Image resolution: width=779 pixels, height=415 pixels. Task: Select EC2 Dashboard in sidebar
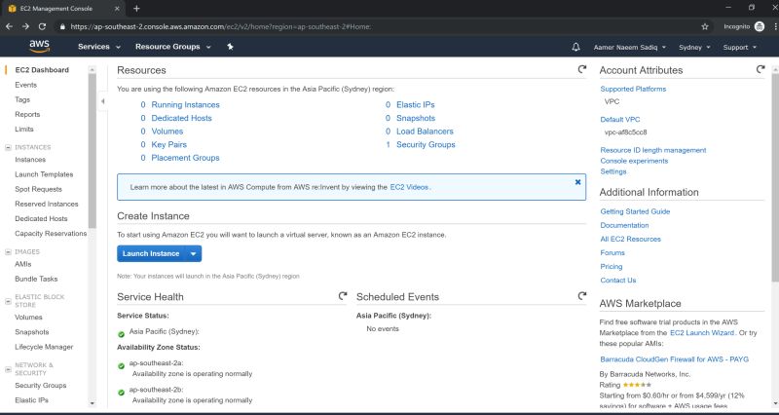(42, 70)
